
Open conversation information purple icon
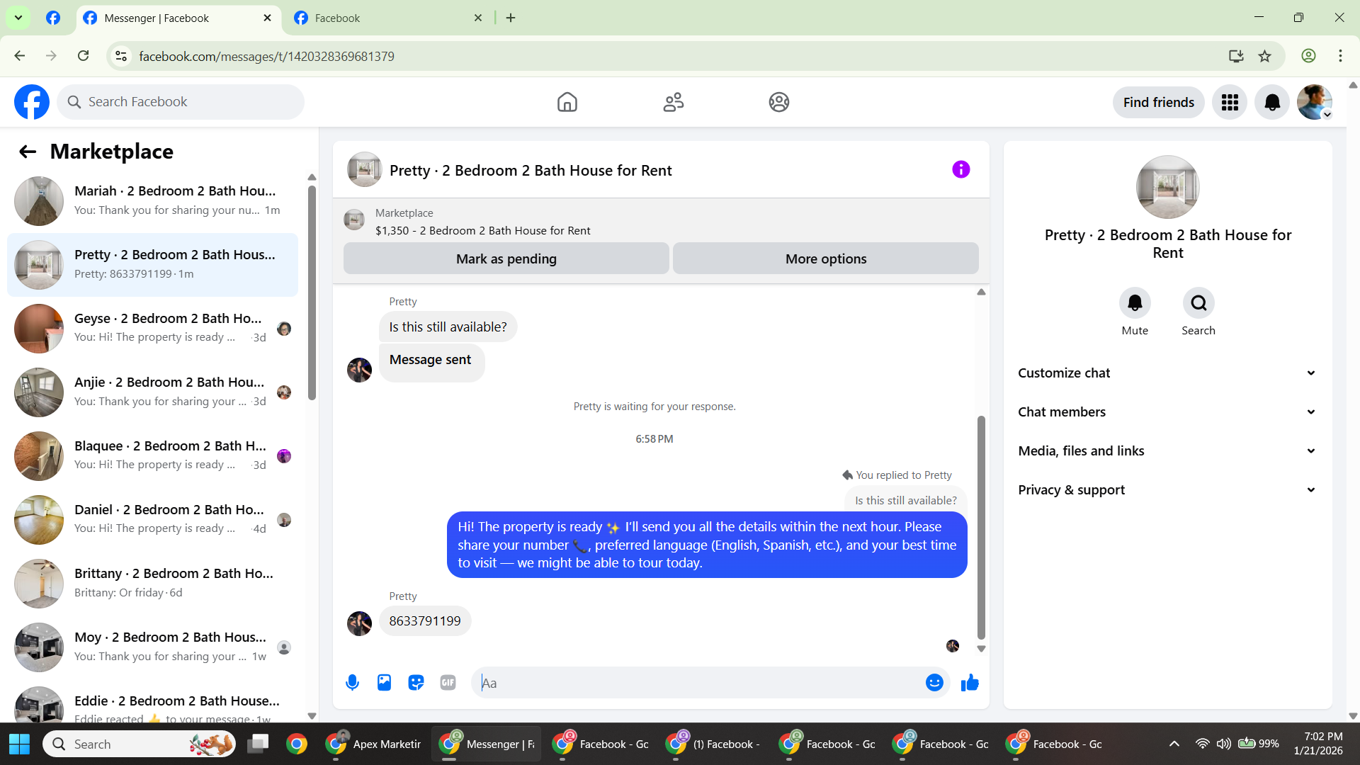click(960, 170)
